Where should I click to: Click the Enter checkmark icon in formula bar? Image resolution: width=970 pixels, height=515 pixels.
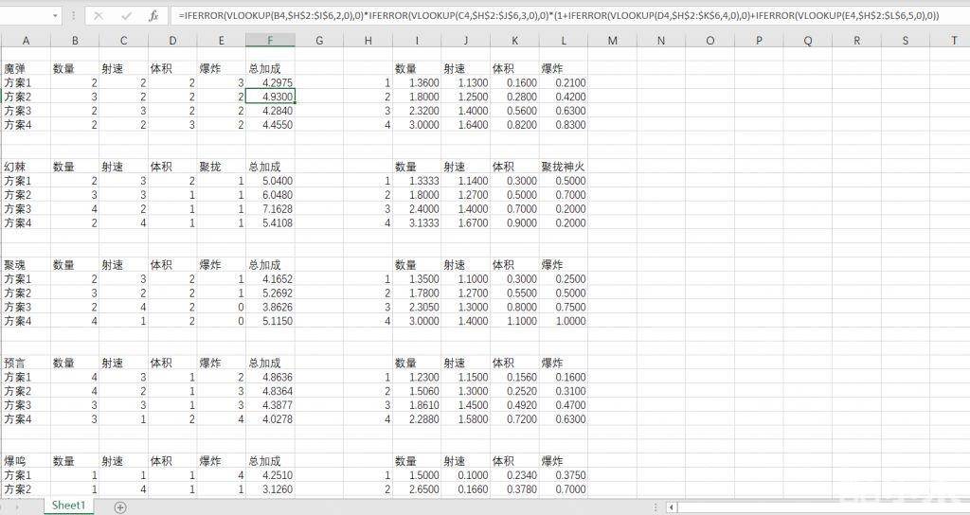pyautogui.click(x=126, y=16)
